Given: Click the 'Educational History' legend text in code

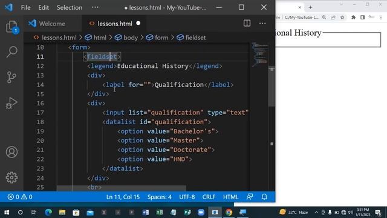Looking at the screenshot, I should (153, 66).
